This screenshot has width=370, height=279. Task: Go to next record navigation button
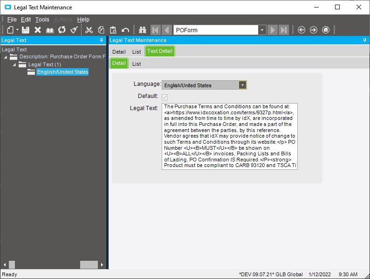pos(273,30)
